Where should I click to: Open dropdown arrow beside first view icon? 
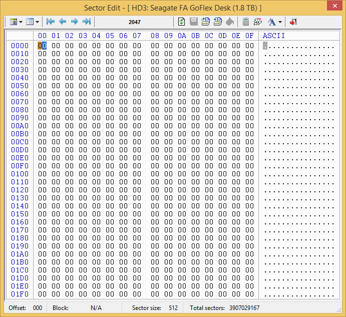21,22
